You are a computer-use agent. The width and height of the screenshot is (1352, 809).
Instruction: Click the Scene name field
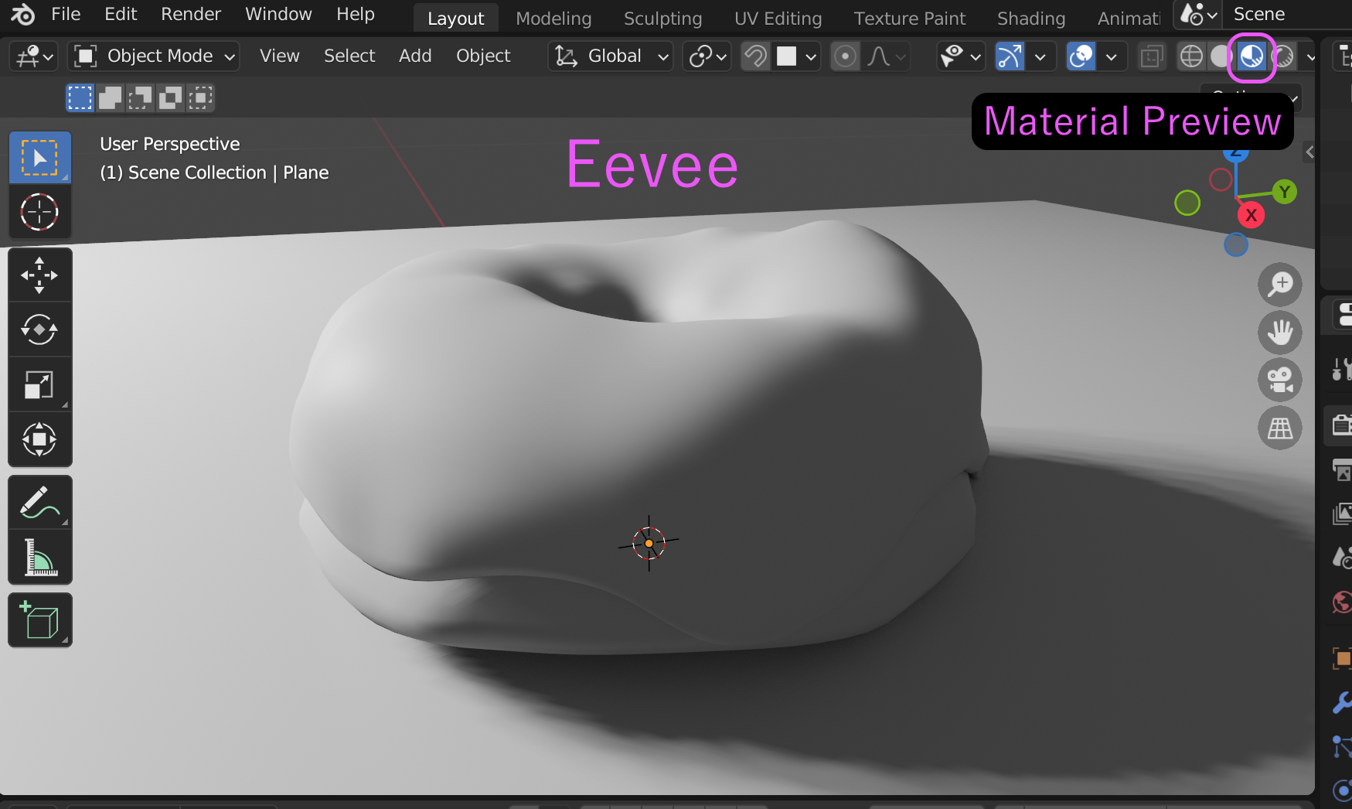point(1289,14)
